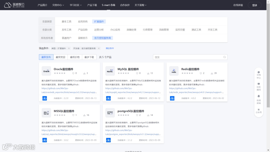Click download icon on MySQL 监控插件 card

pos(148,73)
